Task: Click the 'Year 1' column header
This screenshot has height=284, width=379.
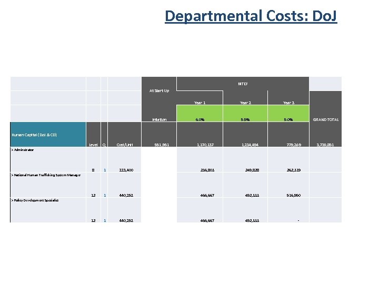Action: pos(200,103)
